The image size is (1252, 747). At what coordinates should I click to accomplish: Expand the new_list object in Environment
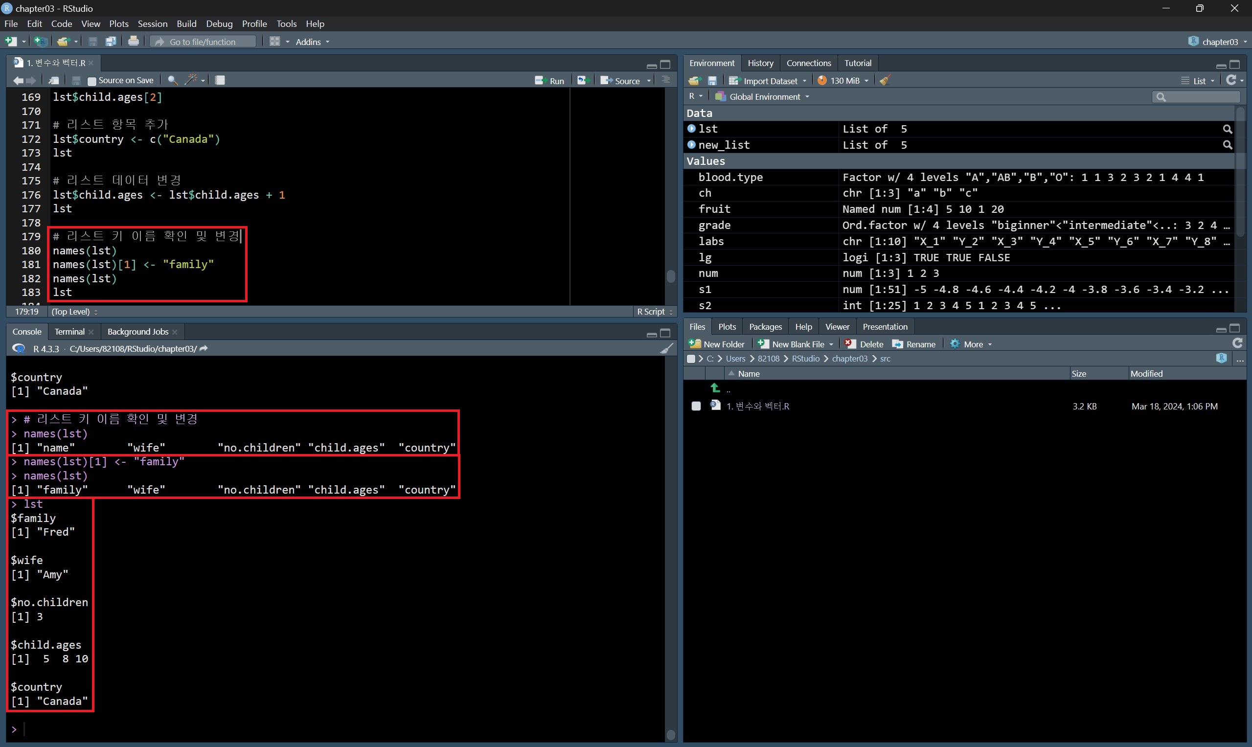tap(692, 145)
